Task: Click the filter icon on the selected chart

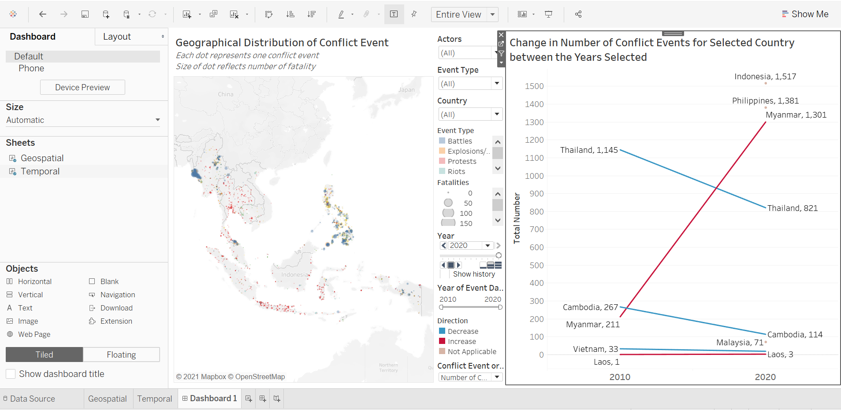Action: [501, 53]
